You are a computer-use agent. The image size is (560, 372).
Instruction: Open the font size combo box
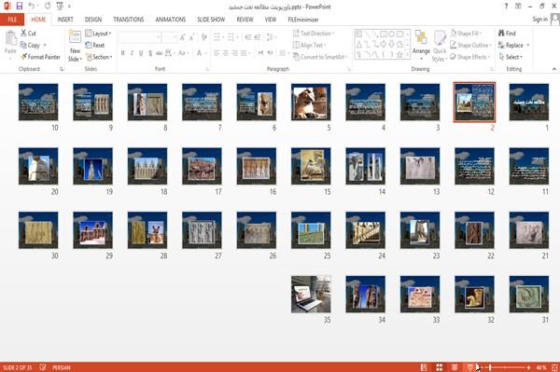tap(169, 37)
